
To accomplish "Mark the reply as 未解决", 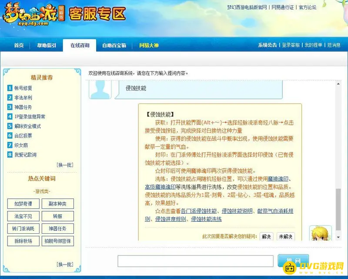I will 286,237.
